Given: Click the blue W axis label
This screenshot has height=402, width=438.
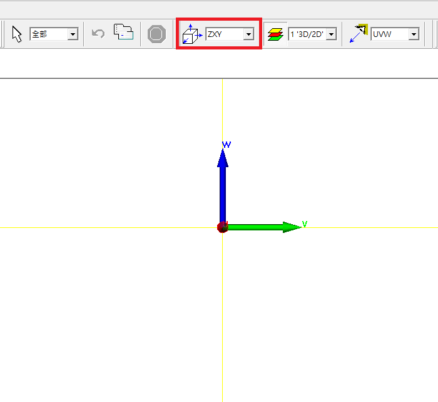Looking at the screenshot, I should click(227, 145).
